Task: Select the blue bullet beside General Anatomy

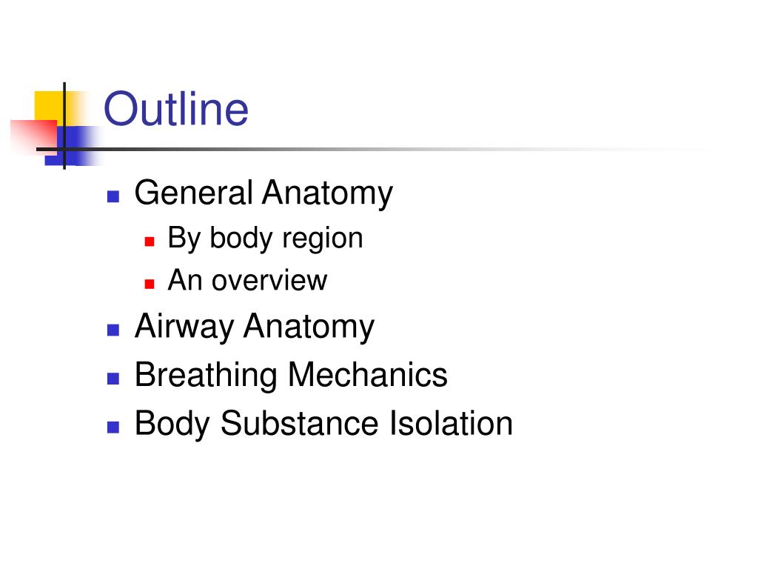Action: (113, 196)
